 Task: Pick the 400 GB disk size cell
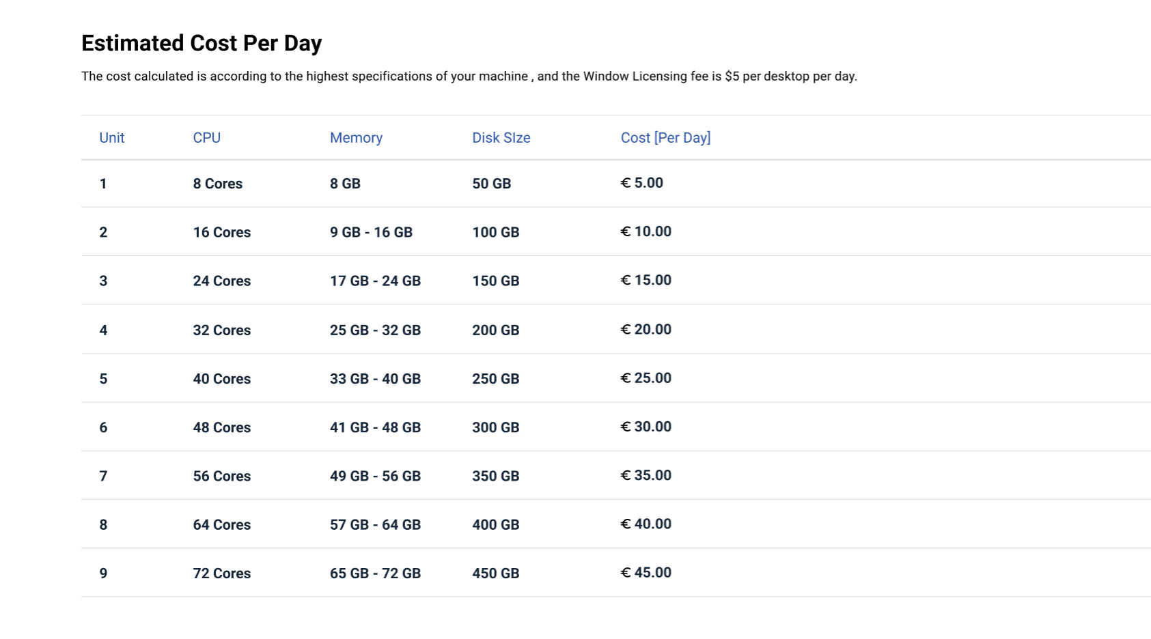click(496, 524)
